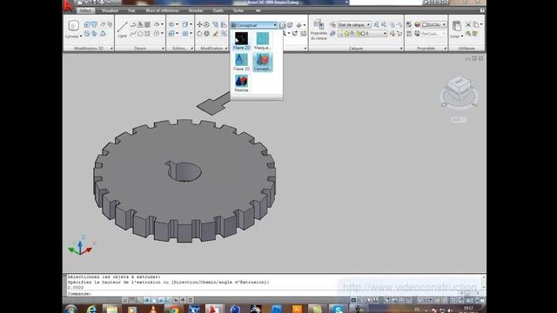Click the gear's center keyway hole
This screenshot has height=313, width=557.
184,171
